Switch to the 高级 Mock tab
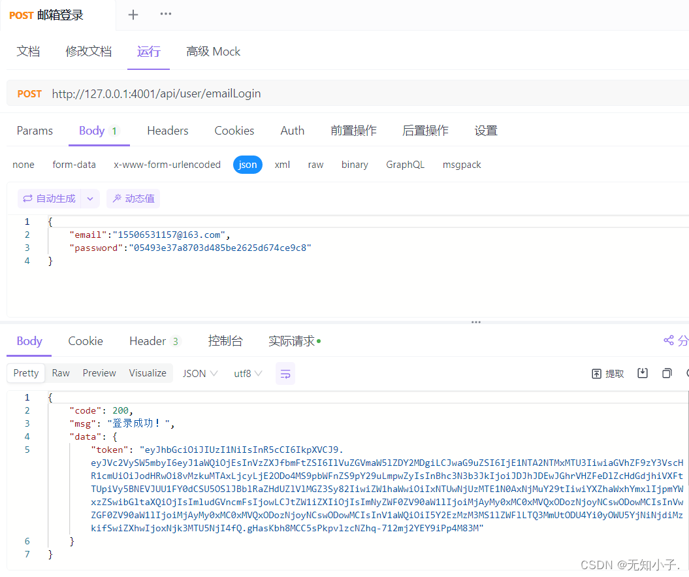Viewport: 689px width, 577px height. (213, 52)
